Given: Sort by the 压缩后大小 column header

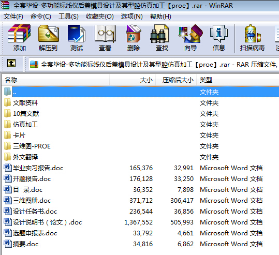Looking at the screenshot, I should [x=177, y=80].
